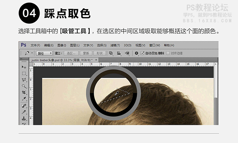The image size is (238, 143).
Task: Click the vertical scrollbar thumb
Action: [216, 111]
